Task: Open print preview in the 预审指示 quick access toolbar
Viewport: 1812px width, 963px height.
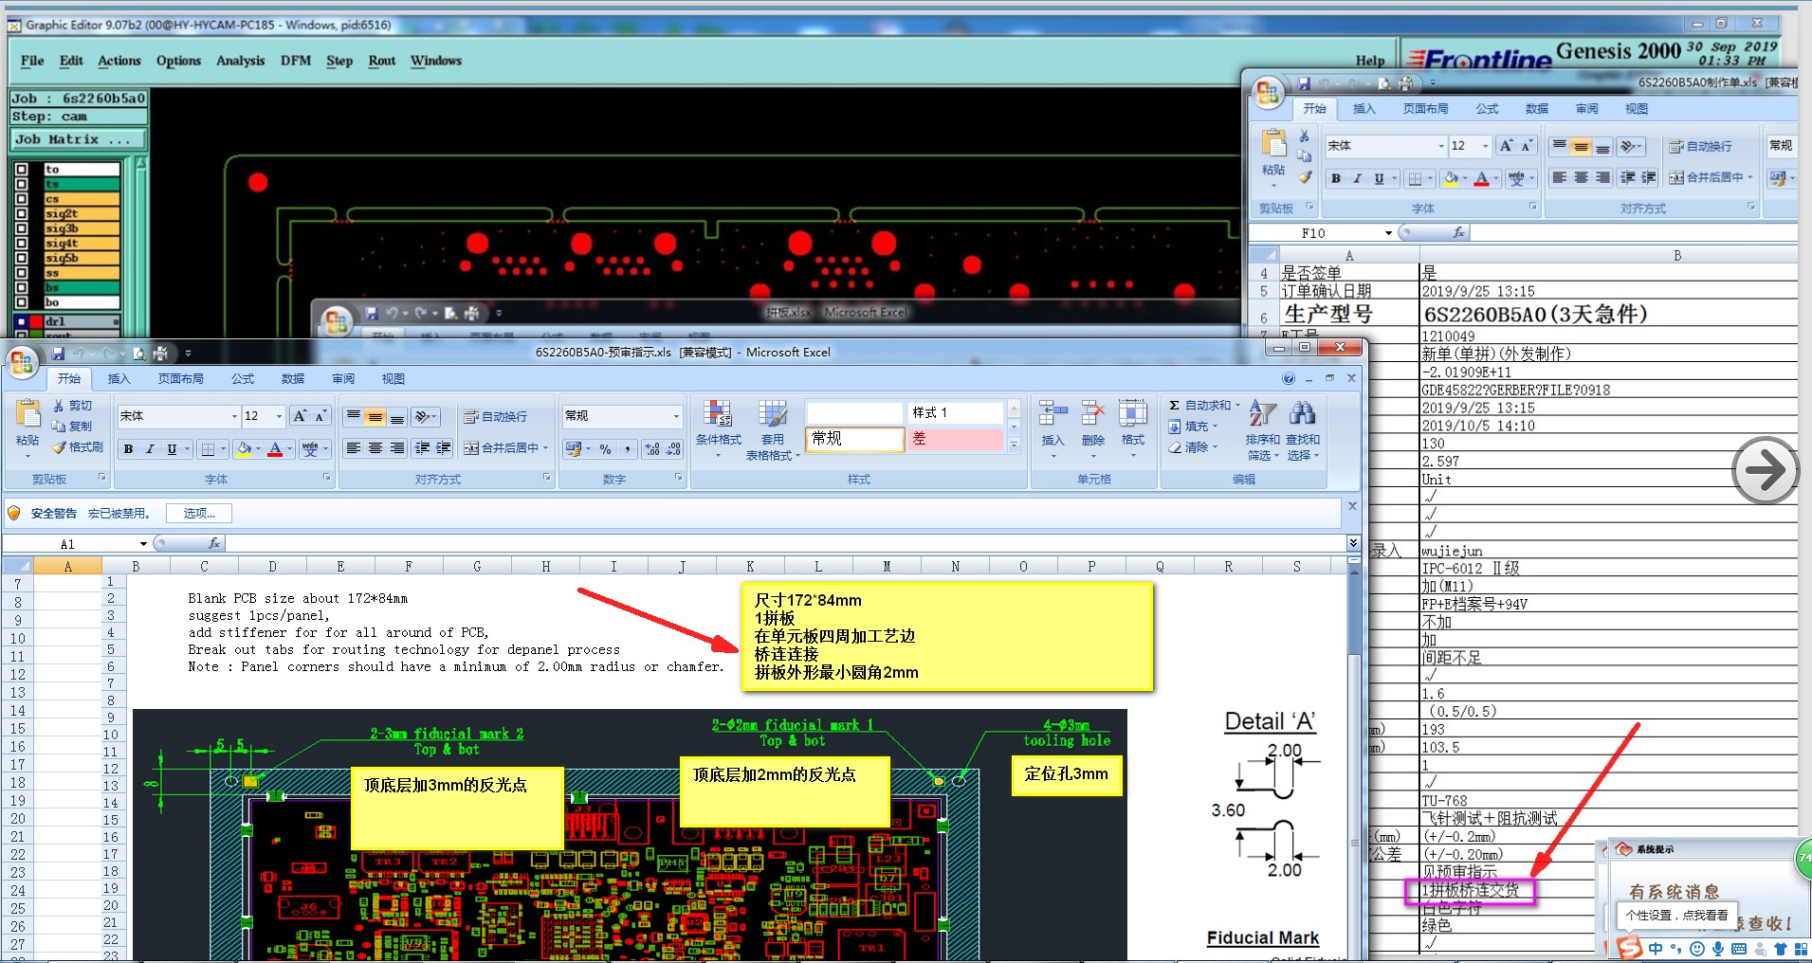Action: point(139,354)
